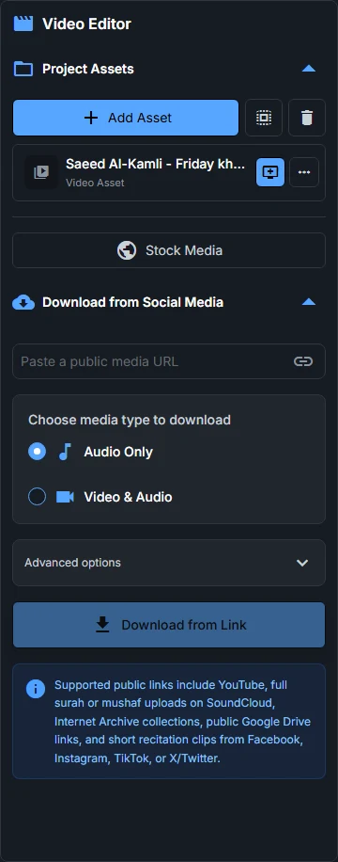Click the link icon in URL field
Screen dimensions: 338x862
point(303,361)
